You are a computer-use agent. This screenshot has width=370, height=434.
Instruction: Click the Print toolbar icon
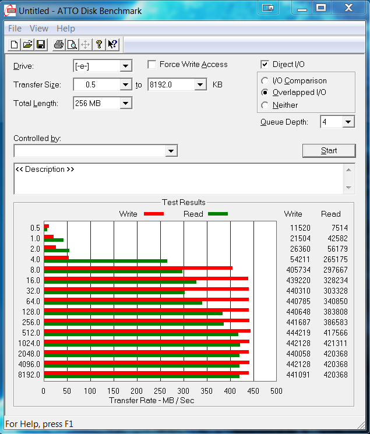[x=58, y=44]
